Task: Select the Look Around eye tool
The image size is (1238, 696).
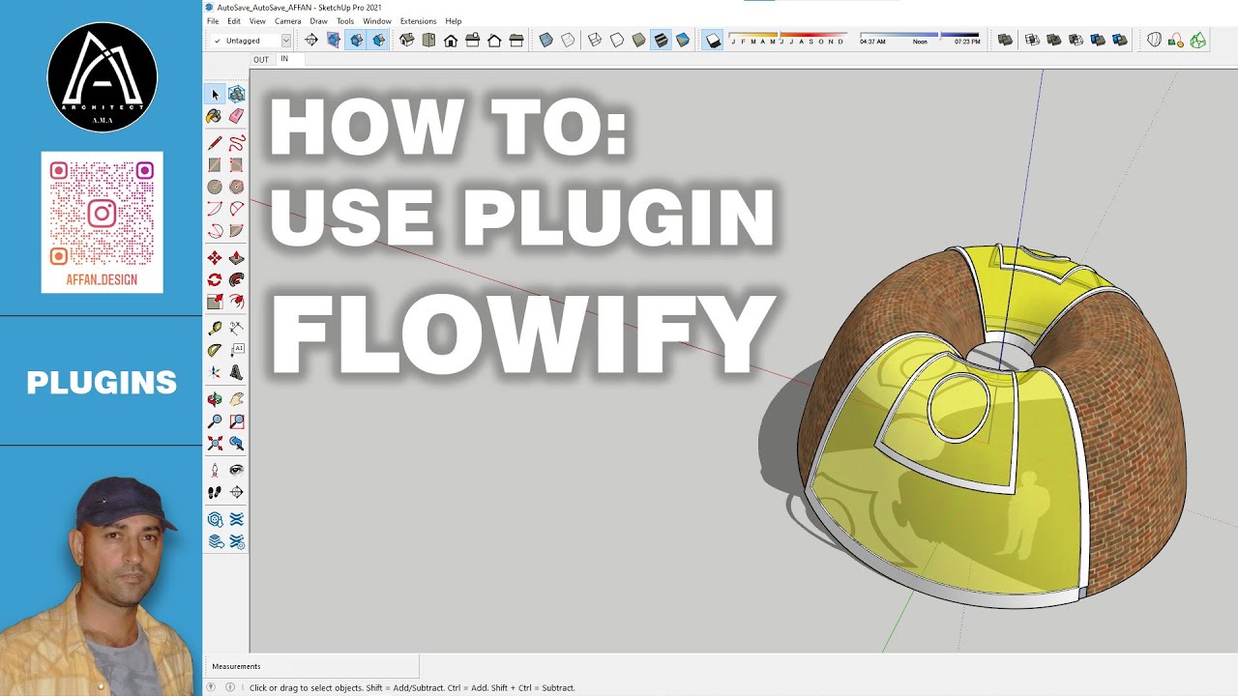Action: click(236, 470)
